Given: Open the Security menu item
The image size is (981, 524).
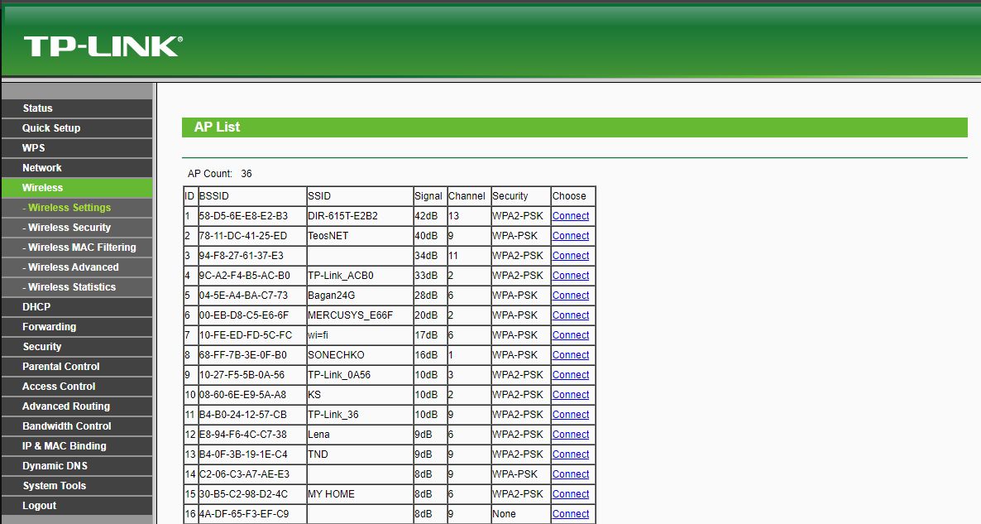Looking at the screenshot, I should tap(76, 347).
